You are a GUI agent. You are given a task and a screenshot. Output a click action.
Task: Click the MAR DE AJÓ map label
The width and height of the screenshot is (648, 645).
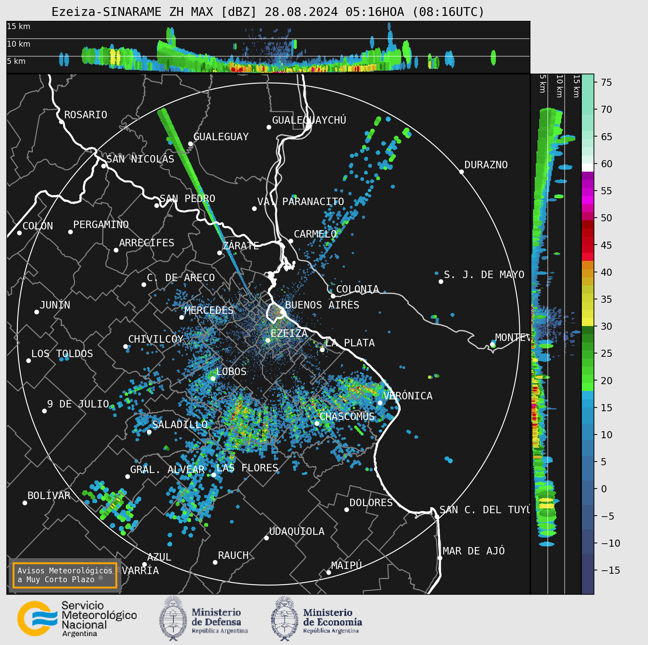coord(474,551)
